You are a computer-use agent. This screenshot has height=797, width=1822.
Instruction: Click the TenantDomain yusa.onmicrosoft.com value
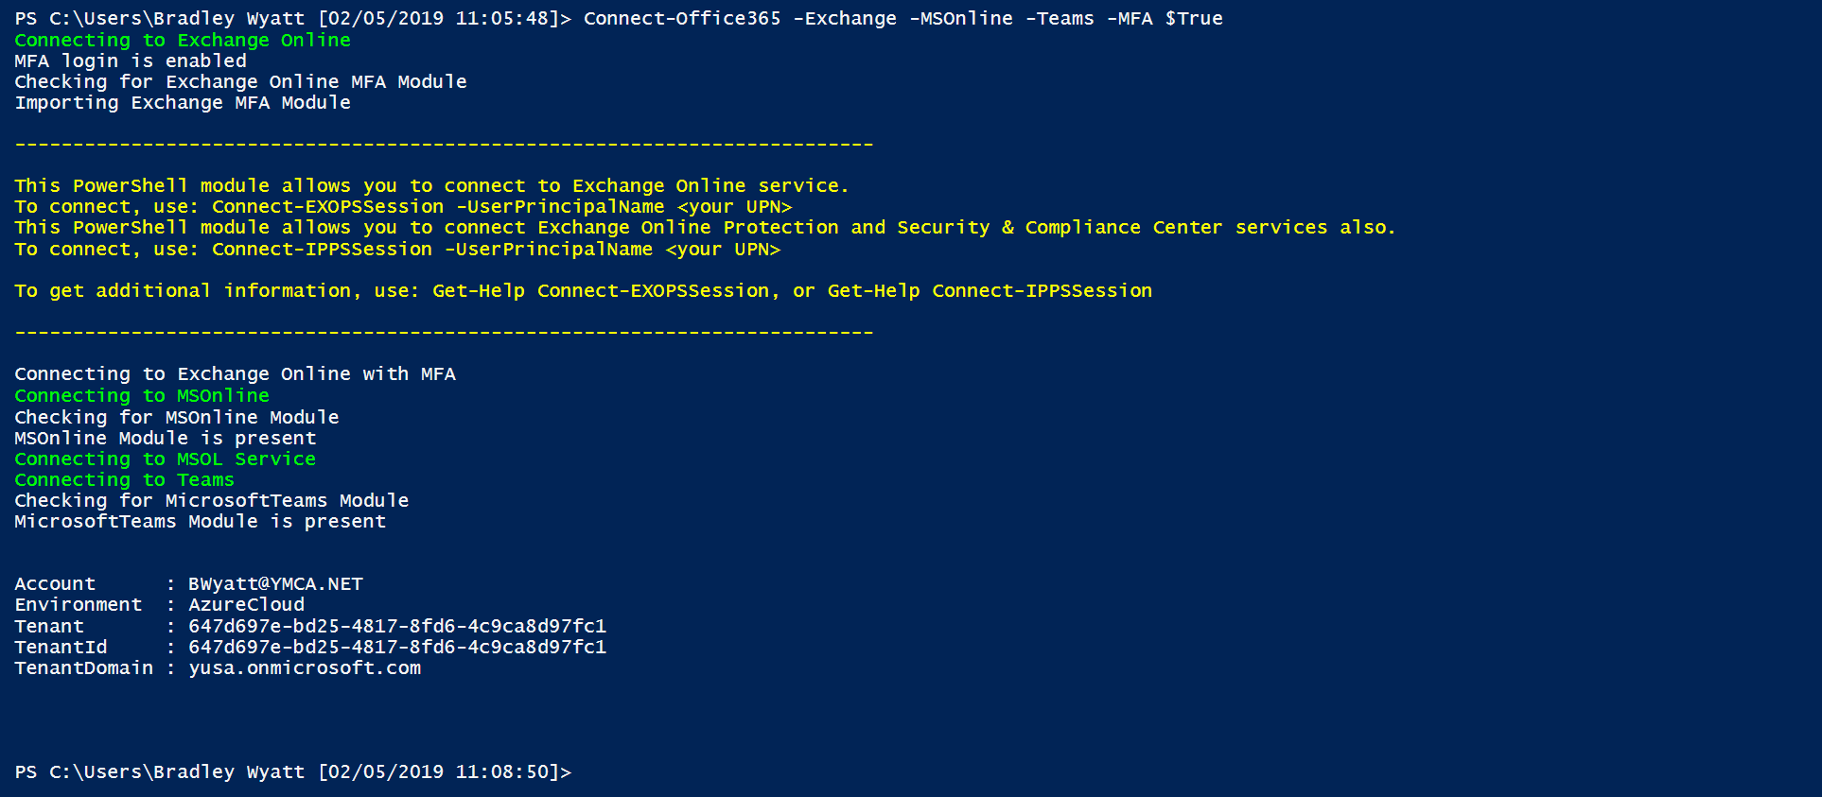(305, 667)
